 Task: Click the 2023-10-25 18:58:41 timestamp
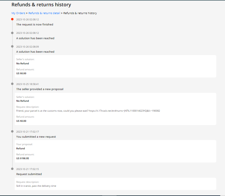pos(27,84)
